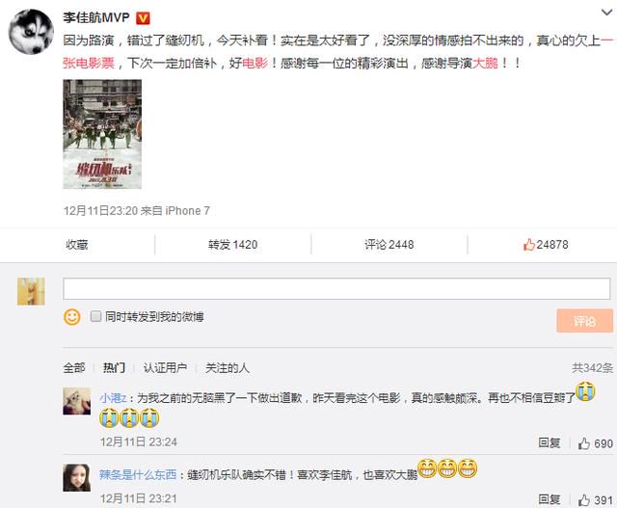Viewport: 617px width, 508px height.
Task: Like 小港z's comment with 690 likes
Action: [x=596, y=443]
